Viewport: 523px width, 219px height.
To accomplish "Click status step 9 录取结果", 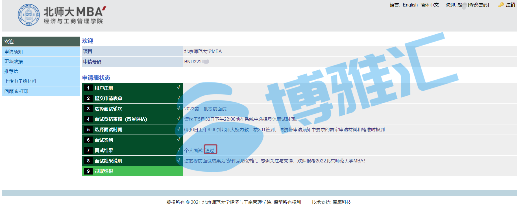I will pos(132,171).
